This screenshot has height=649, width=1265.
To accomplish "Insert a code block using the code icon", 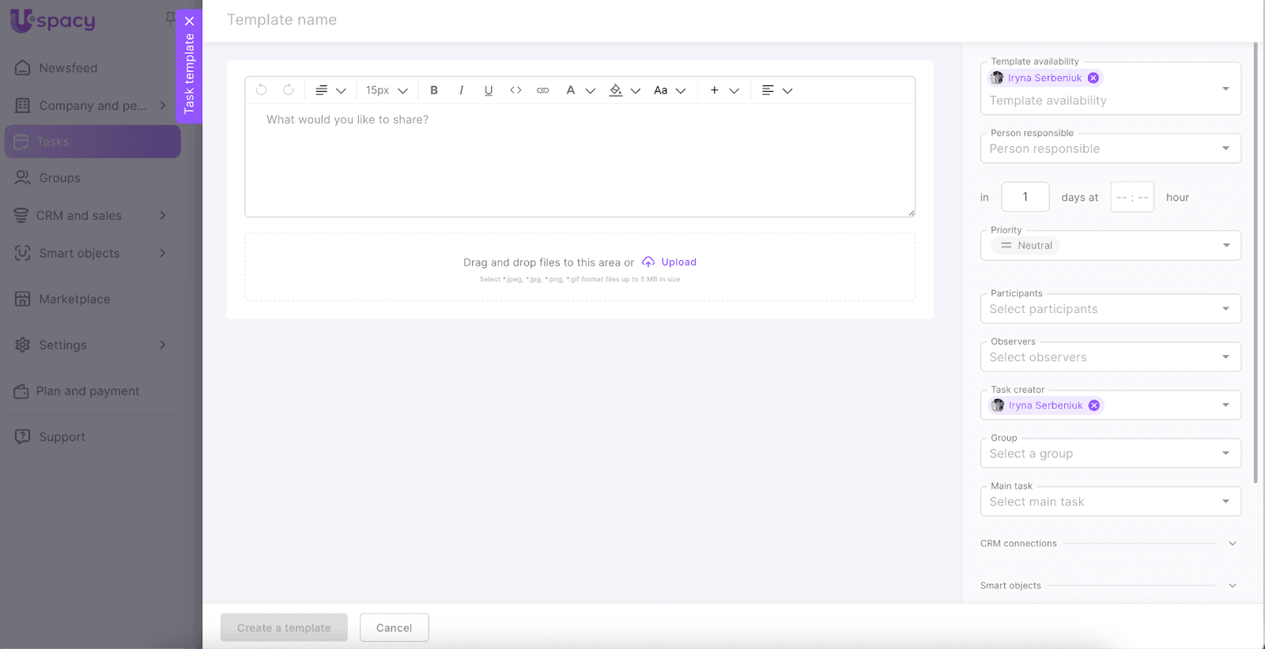I will point(515,90).
